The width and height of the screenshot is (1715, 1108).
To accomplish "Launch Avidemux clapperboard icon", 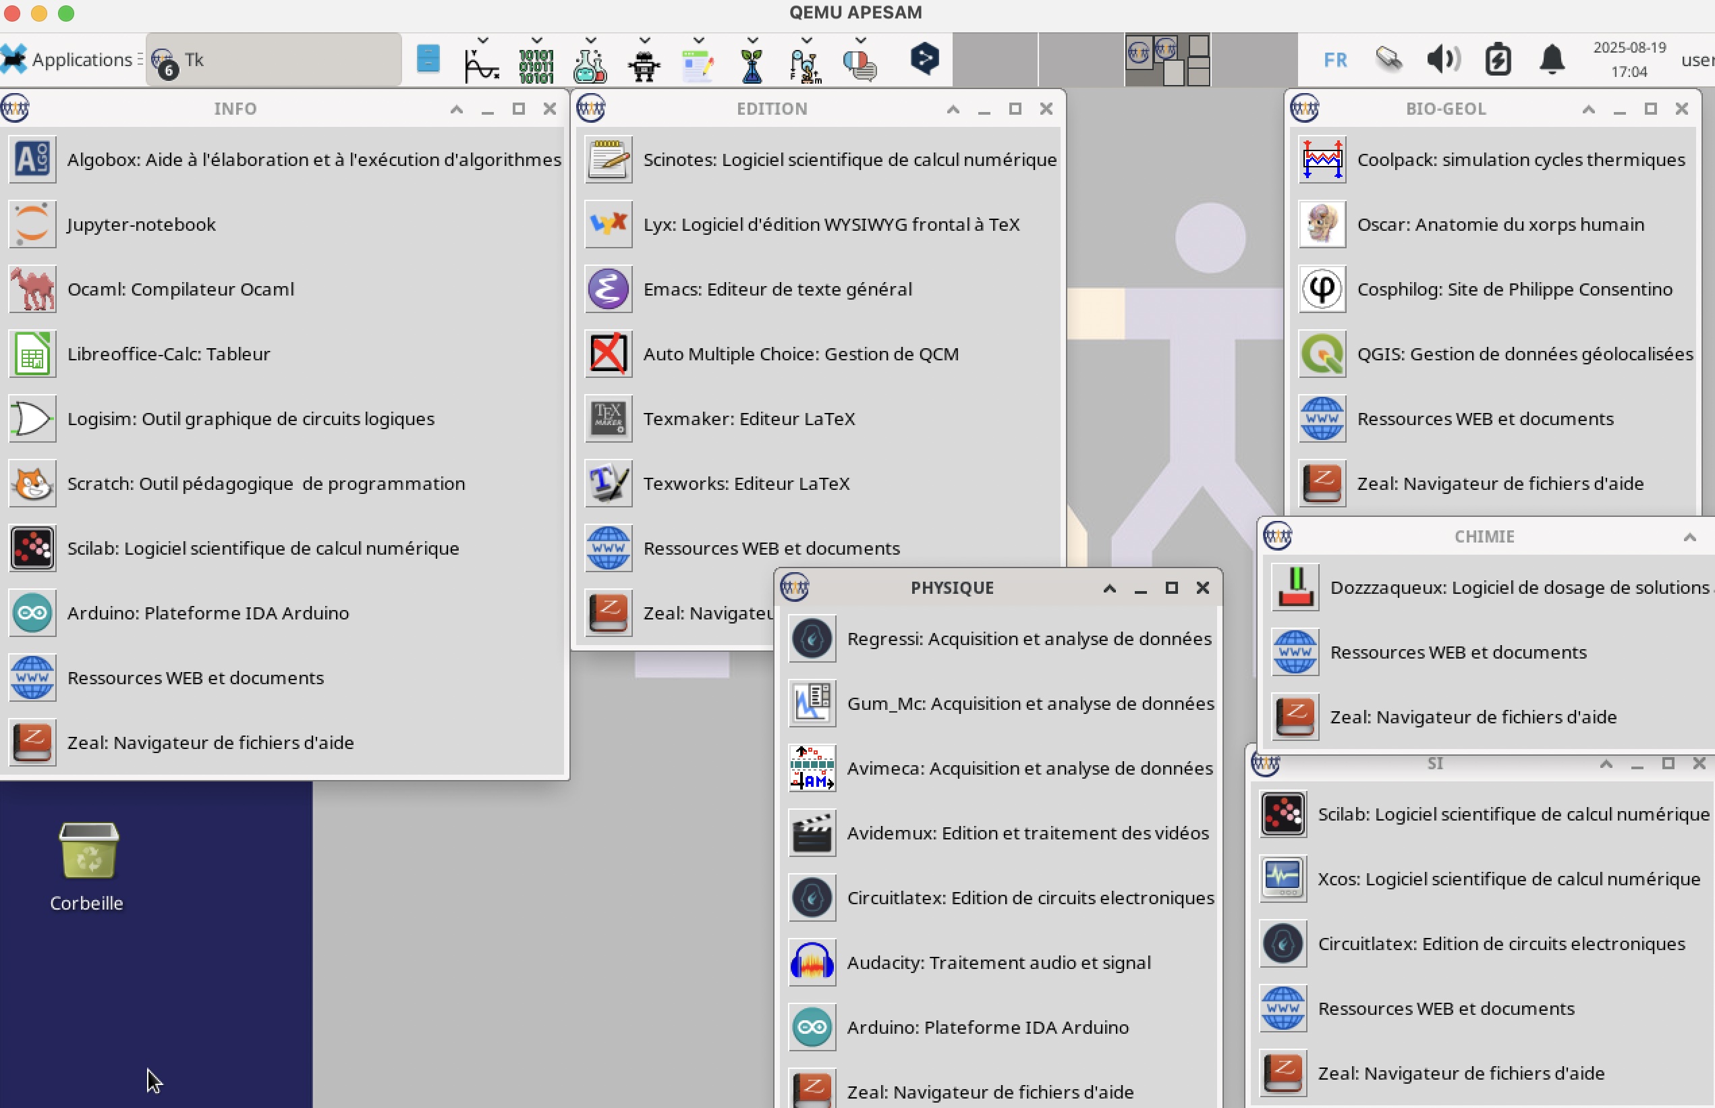I will (x=812, y=833).
